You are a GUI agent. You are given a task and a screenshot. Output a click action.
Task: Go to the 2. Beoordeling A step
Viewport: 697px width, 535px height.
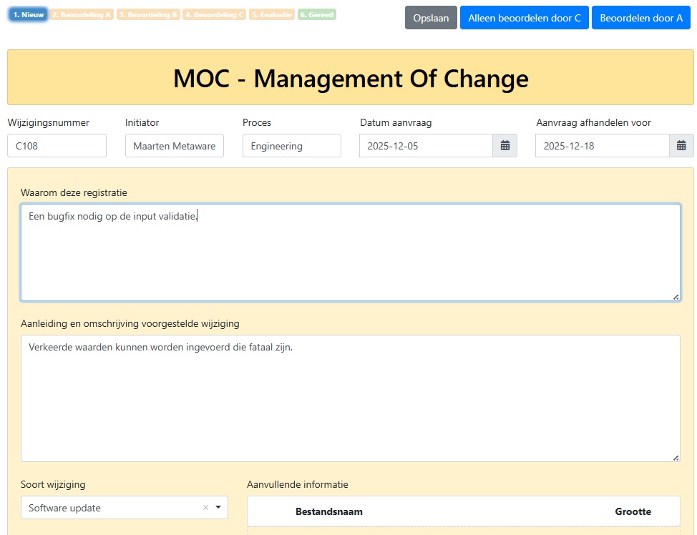pyautogui.click(x=82, y=14)
